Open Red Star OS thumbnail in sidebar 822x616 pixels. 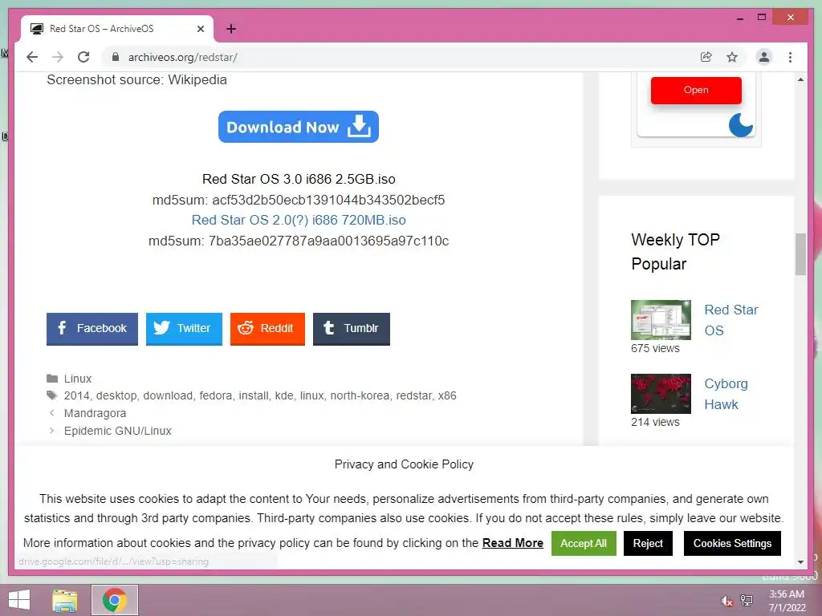661,319
